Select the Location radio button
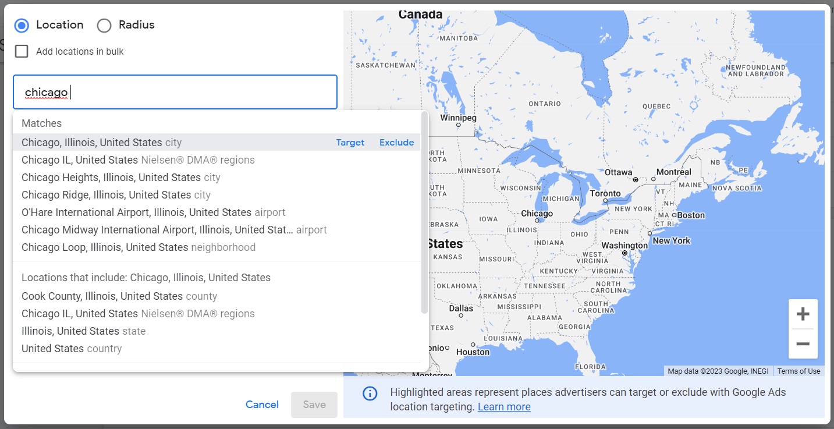This screenshot has height=429, width=834. point(22,26)
